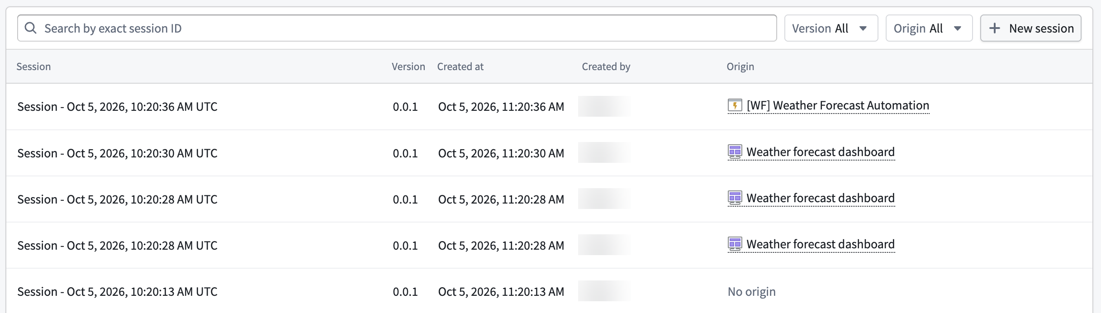The image size is (1101, 313).
Task: Click blurred creator in the 10:20:36 row
Action: coord(604,106)
